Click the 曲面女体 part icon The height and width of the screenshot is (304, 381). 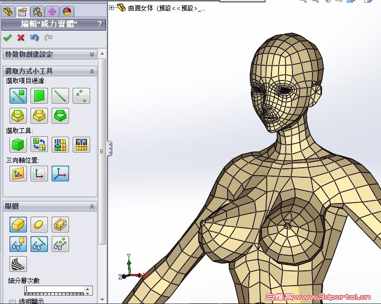pyautogui.click(x=121, y=7)
